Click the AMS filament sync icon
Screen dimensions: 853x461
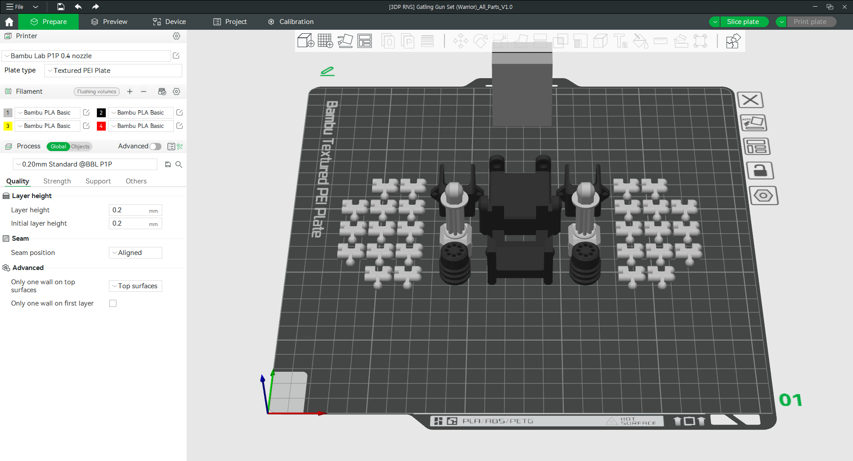coord(162,91)
